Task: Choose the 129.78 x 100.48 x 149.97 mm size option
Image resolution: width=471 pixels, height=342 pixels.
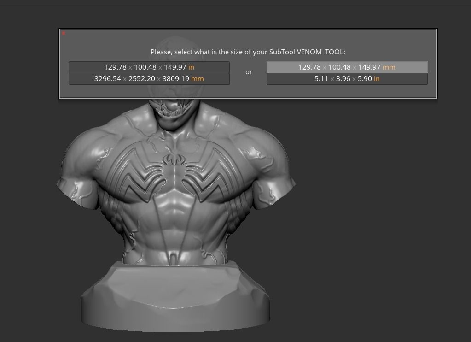Action: pos(347,67)
